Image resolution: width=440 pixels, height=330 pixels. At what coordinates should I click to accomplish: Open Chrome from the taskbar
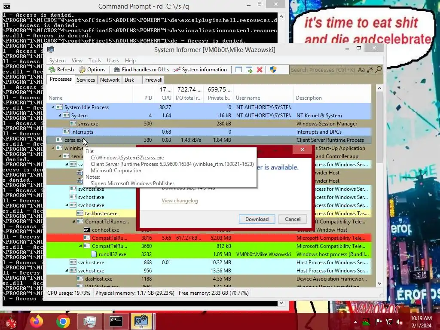coord(63,321)
